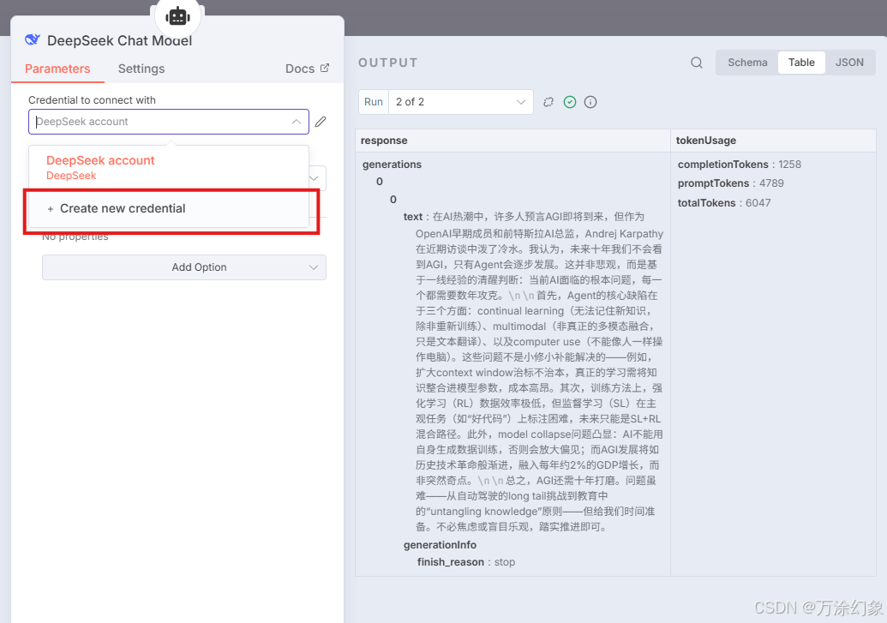
Task: Switch output view to Schema
Action: coord(747,63)
